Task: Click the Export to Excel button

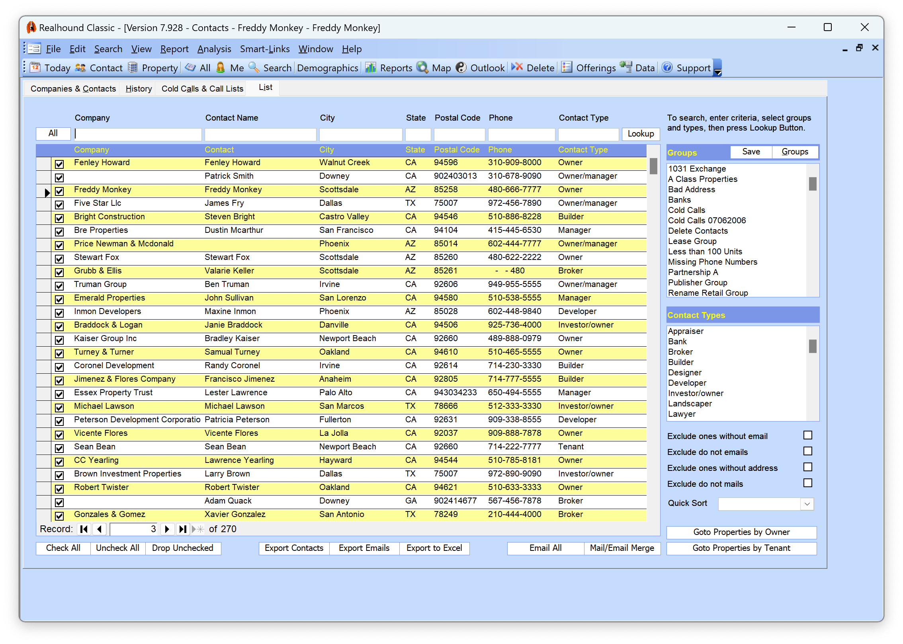Action: 434,548
